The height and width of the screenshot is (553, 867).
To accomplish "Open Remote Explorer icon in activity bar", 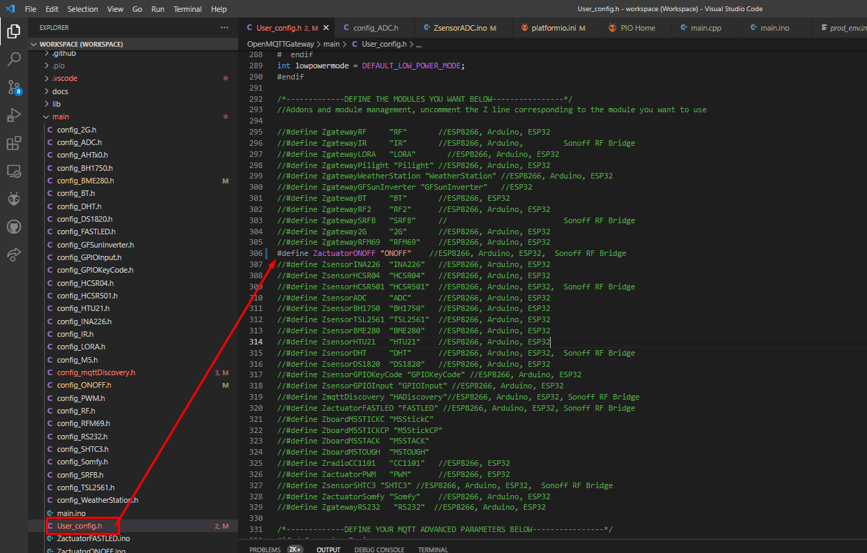I will click(13, 171).
